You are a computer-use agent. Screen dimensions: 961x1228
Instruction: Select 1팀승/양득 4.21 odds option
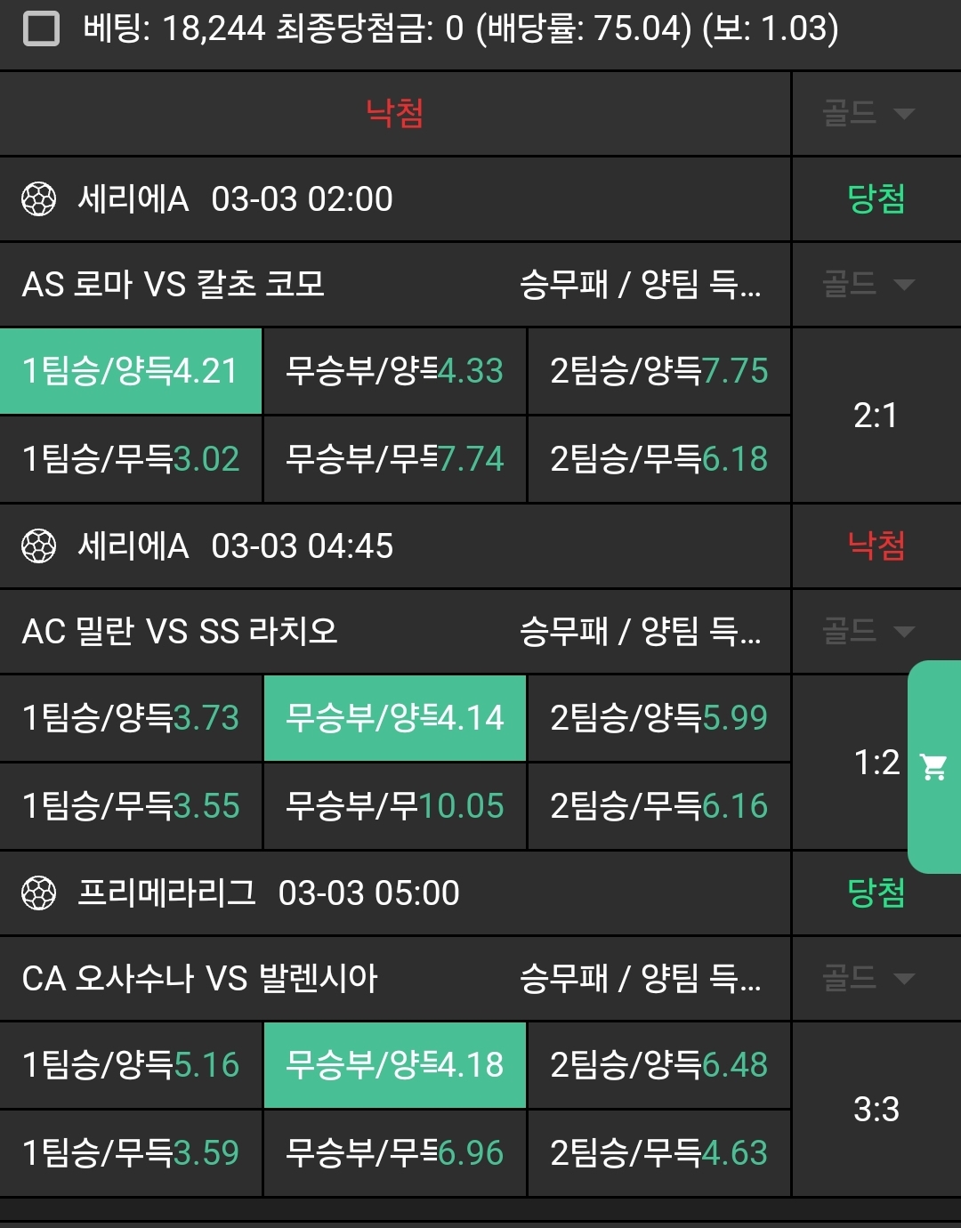pos(131,371)
